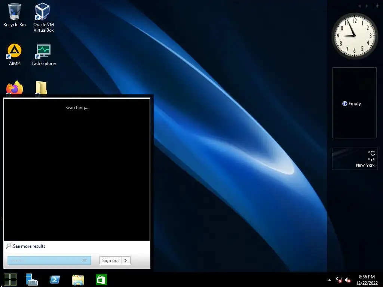This screenshot has height=287, width=383.
Task: Click See more results link
Action: point(29,246)
